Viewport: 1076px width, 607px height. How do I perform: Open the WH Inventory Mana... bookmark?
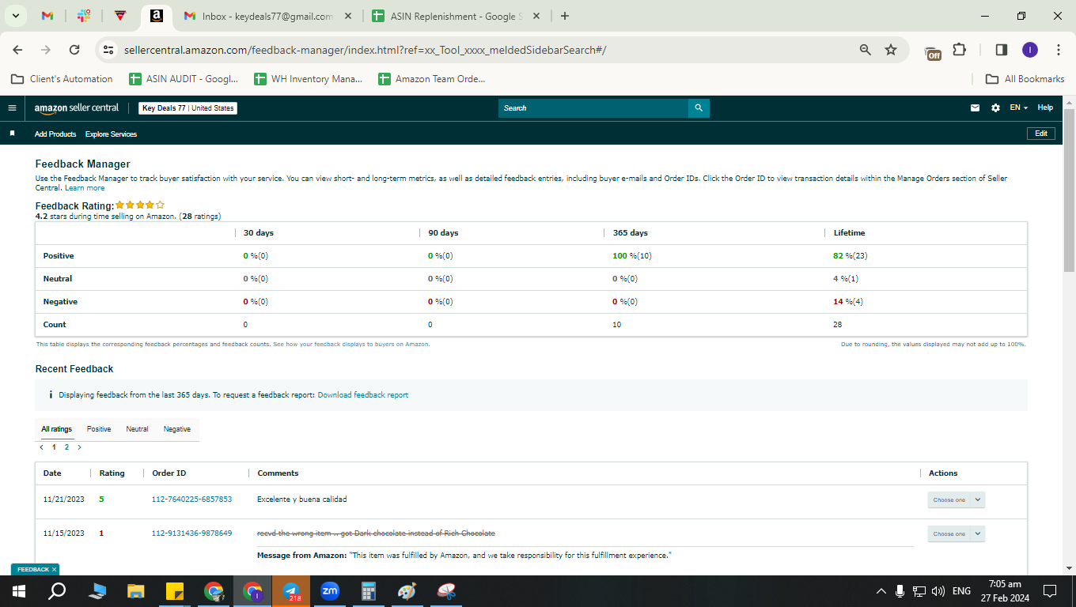click(308, 79)
